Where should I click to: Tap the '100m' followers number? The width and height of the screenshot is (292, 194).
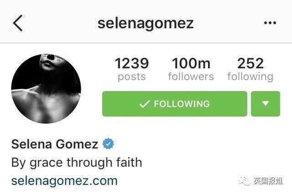191,63
